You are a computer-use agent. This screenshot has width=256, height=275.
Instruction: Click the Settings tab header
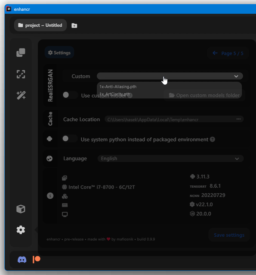pyautogui.click(x=59, y=53)
